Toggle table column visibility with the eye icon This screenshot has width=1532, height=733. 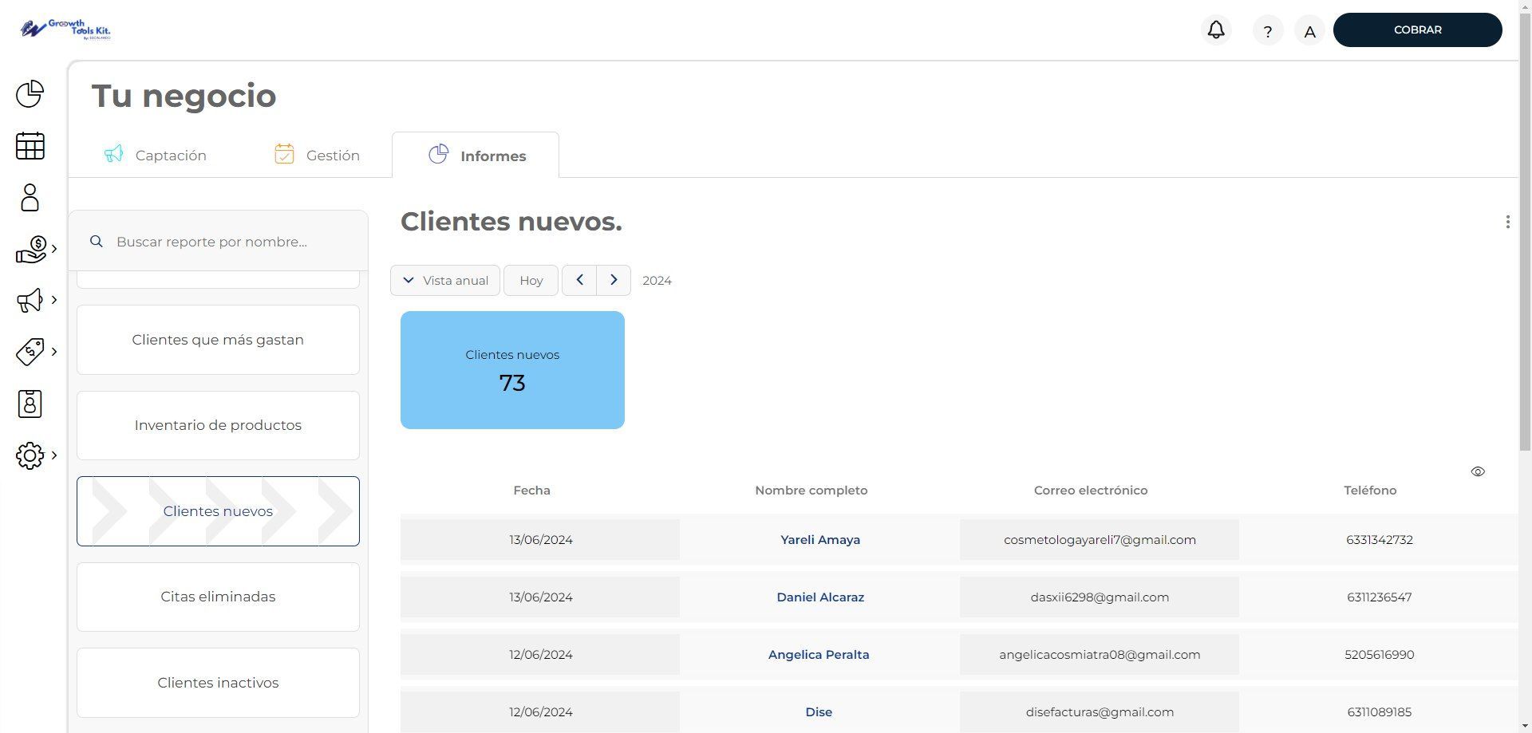click(1478, 471)
